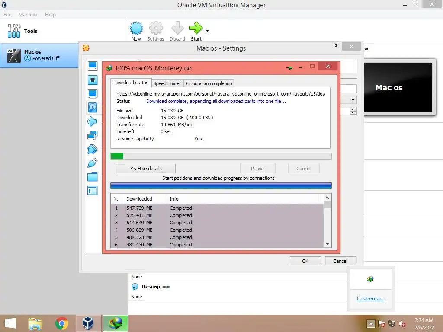
Task: Select connection row 5 with 488.223 MB
Action: [217, 237]
